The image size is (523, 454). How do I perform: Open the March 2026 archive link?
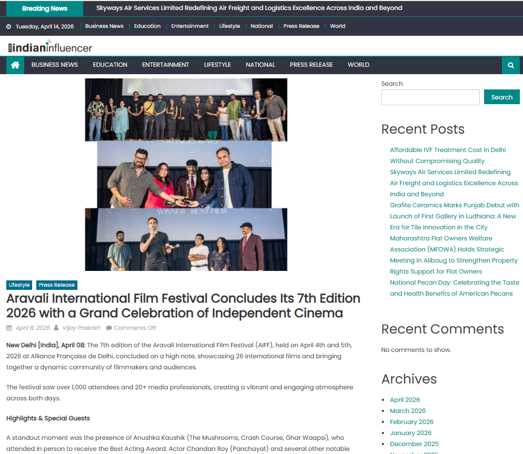[x=408, y=411]
